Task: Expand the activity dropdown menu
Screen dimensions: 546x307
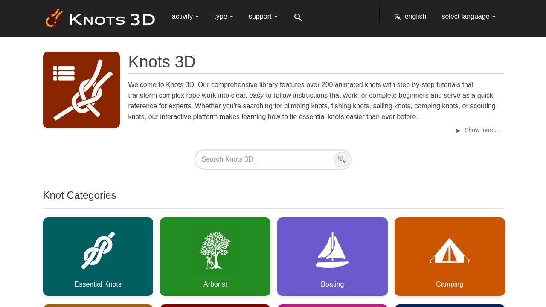Action: [x=185, y=17]
